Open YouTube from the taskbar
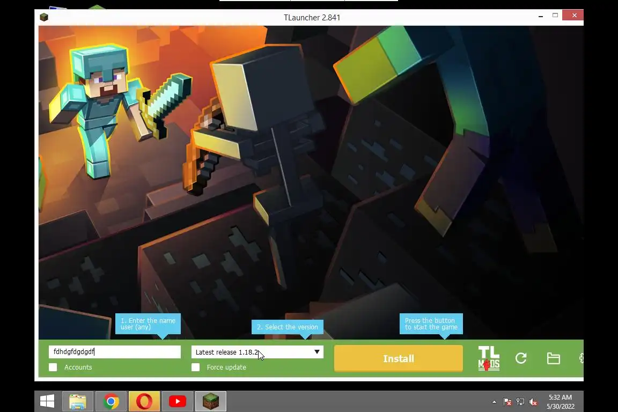Image resolution: width=618 pixels, height=412 pixels. tap(178, 401)
